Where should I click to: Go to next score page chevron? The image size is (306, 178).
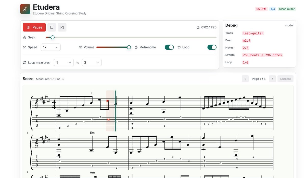[272, 79]
